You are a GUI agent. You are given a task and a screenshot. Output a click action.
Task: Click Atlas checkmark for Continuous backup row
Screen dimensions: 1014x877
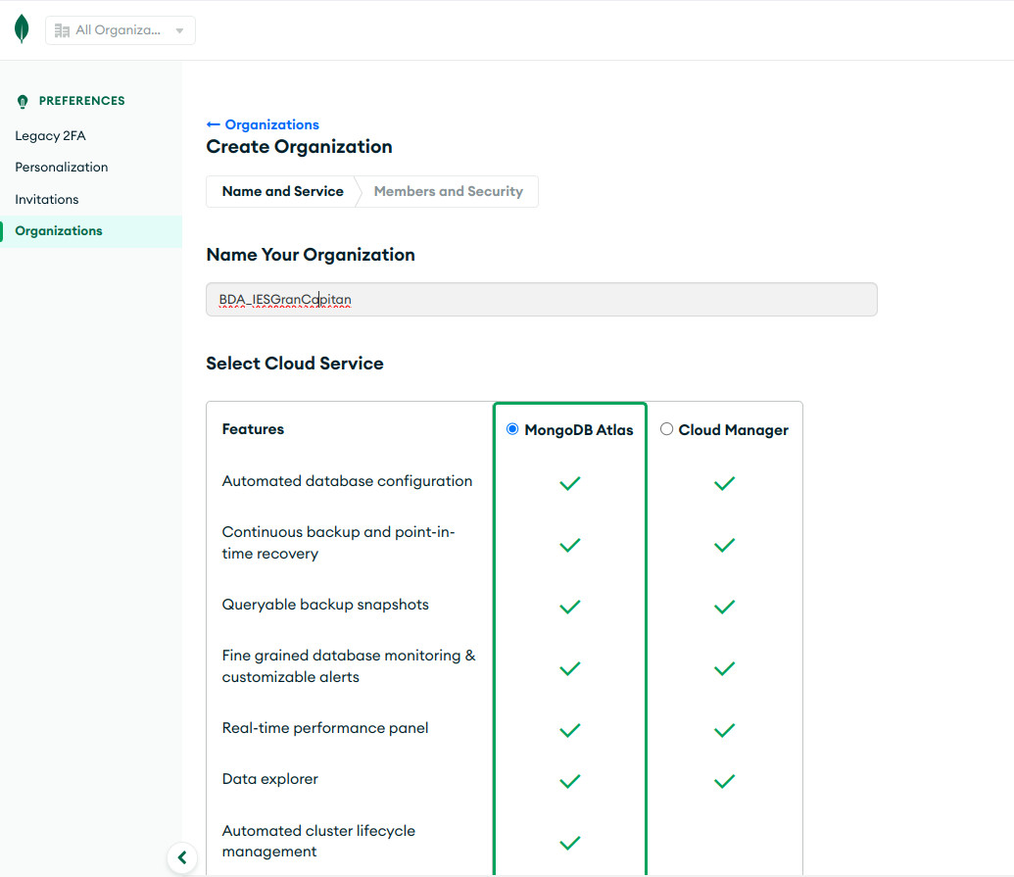(570, 545)
